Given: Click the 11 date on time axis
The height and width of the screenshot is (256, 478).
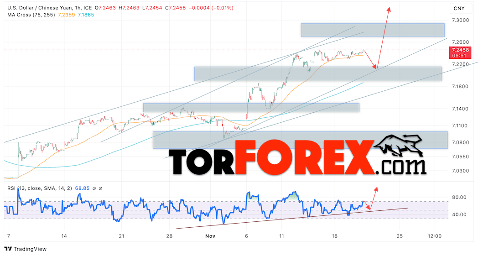Looking at the screenshot, I should (281, 236).
